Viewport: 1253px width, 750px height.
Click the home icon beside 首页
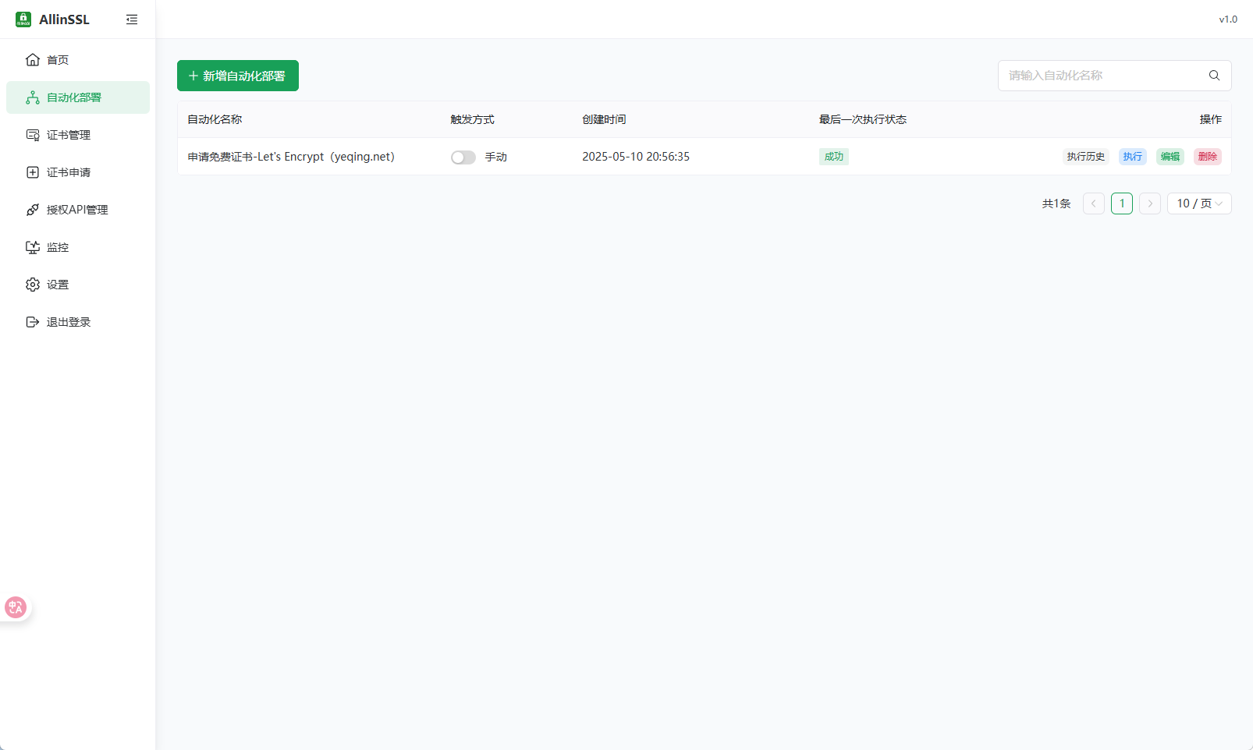(x=33, y=60)
